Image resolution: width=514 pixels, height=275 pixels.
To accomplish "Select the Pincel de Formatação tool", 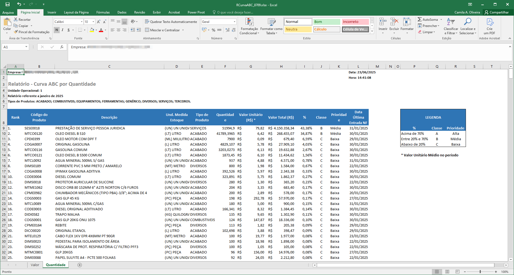I will [x=32, y=32].
